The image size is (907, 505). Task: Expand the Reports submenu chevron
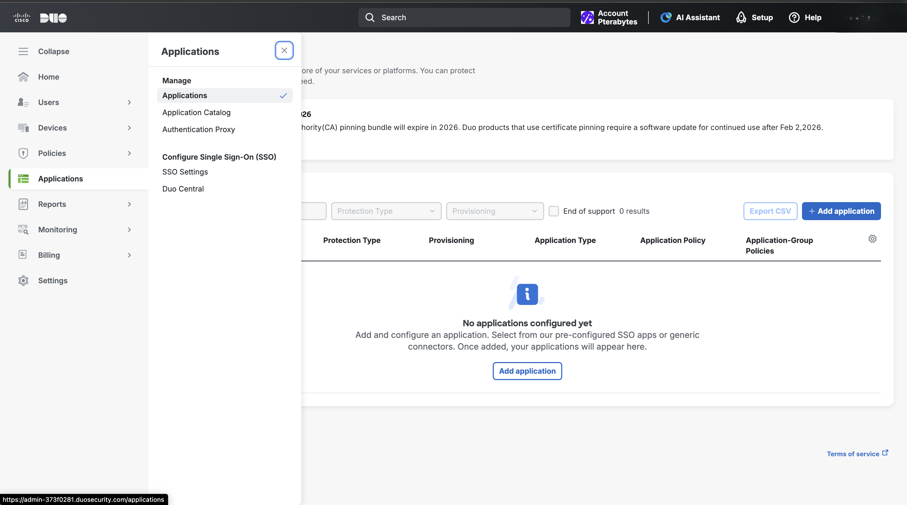tap(129, 204)
